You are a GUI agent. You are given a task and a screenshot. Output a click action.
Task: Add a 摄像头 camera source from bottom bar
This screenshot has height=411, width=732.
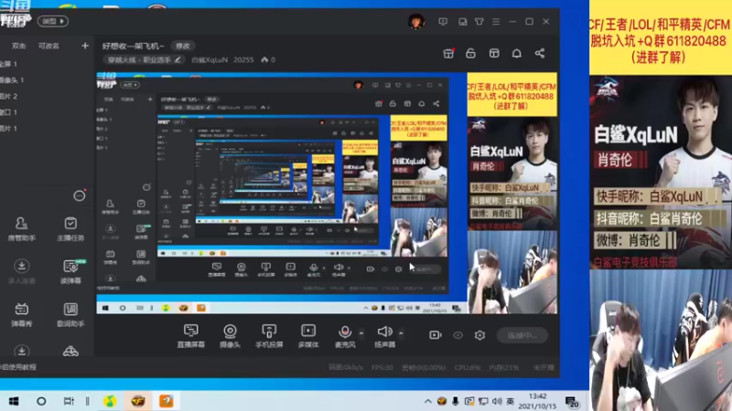point(230,335)
